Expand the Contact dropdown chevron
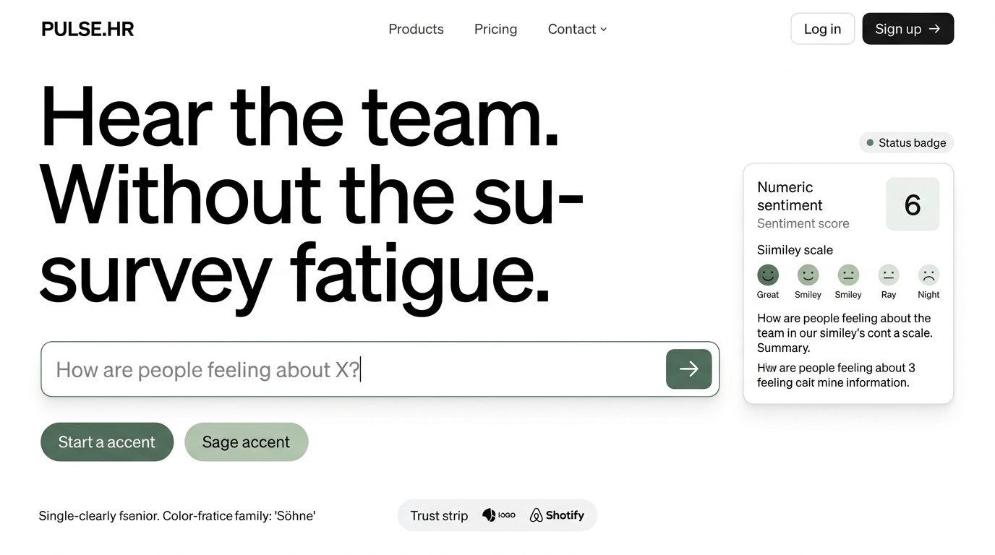The image size is (995, 555). (x=604, y=30)
